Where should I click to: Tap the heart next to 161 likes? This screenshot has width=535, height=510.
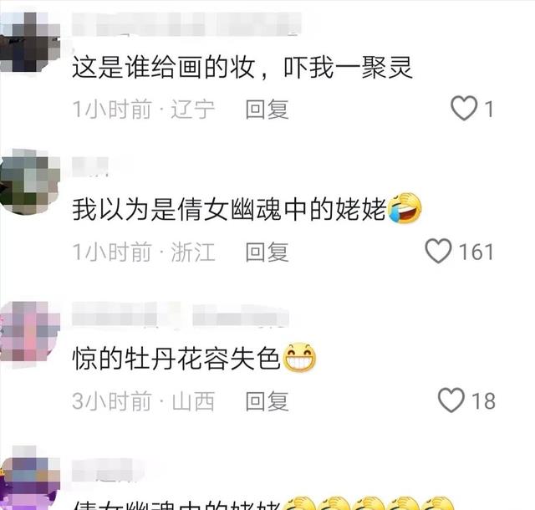438,251
